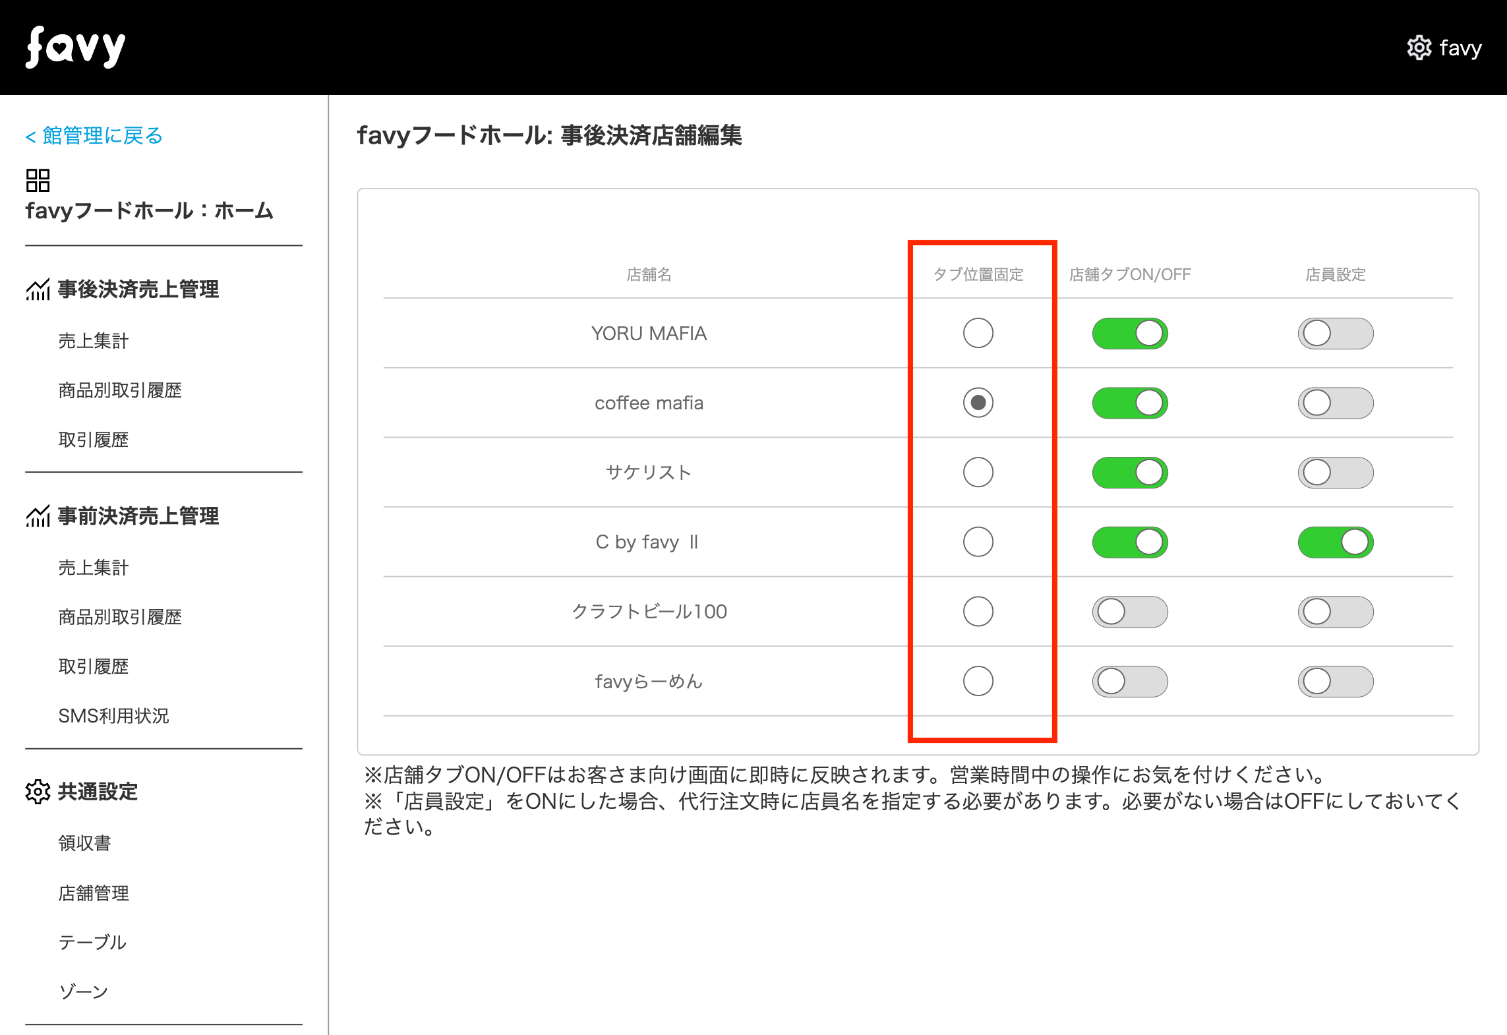Screen dimensions: 1507x1035
Task: Open the SMS利用状況 page
Action: tap(113, 716)
